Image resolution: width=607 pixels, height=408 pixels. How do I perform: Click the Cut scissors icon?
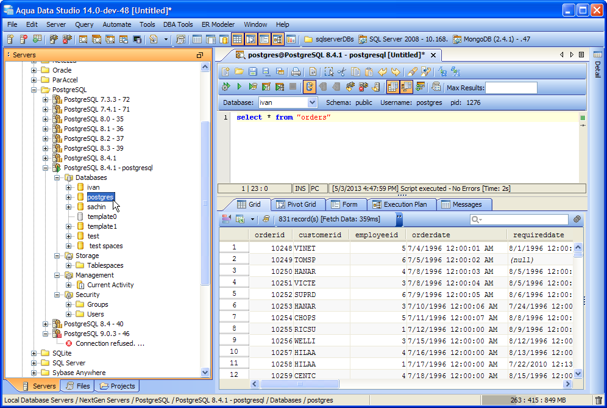coord(342,72)
